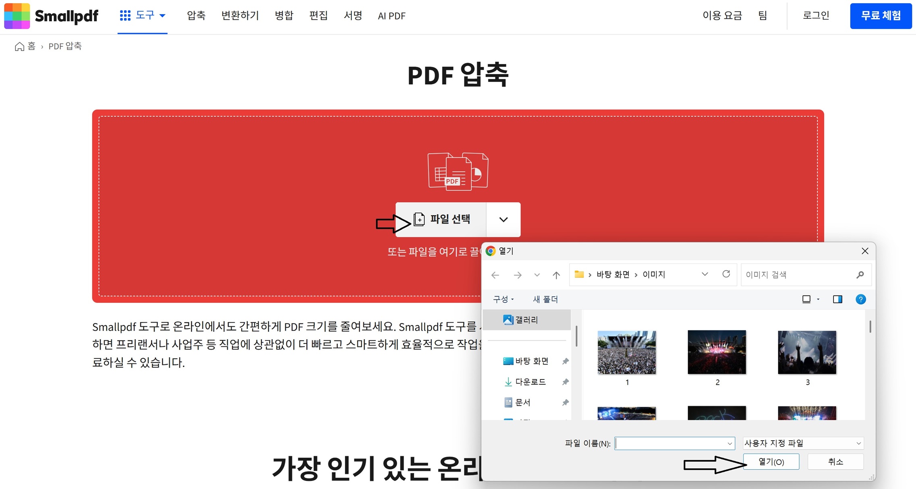Click the 파일 이름 input field
The height and width of the screenshot is (489, 916).
pos(670,443)
